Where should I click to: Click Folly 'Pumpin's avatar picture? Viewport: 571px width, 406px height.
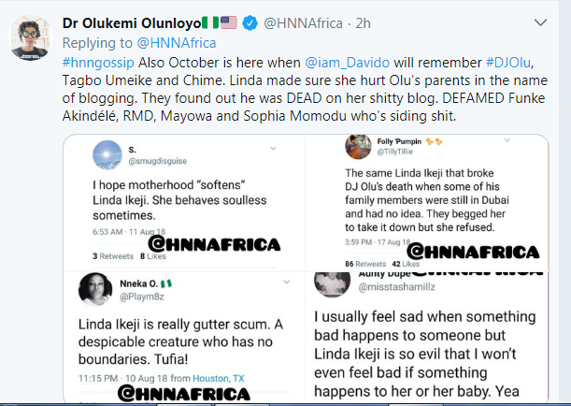[x=358, y=147]
